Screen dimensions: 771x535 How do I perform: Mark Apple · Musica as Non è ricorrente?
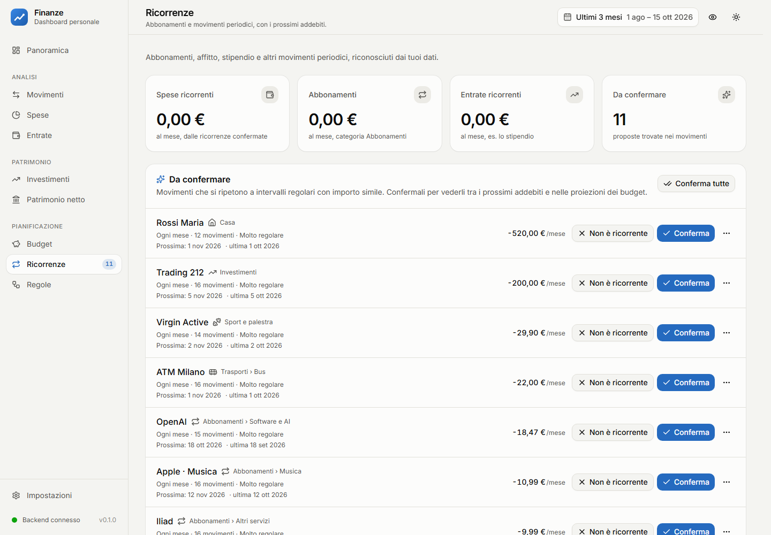(x=613, y=482)
